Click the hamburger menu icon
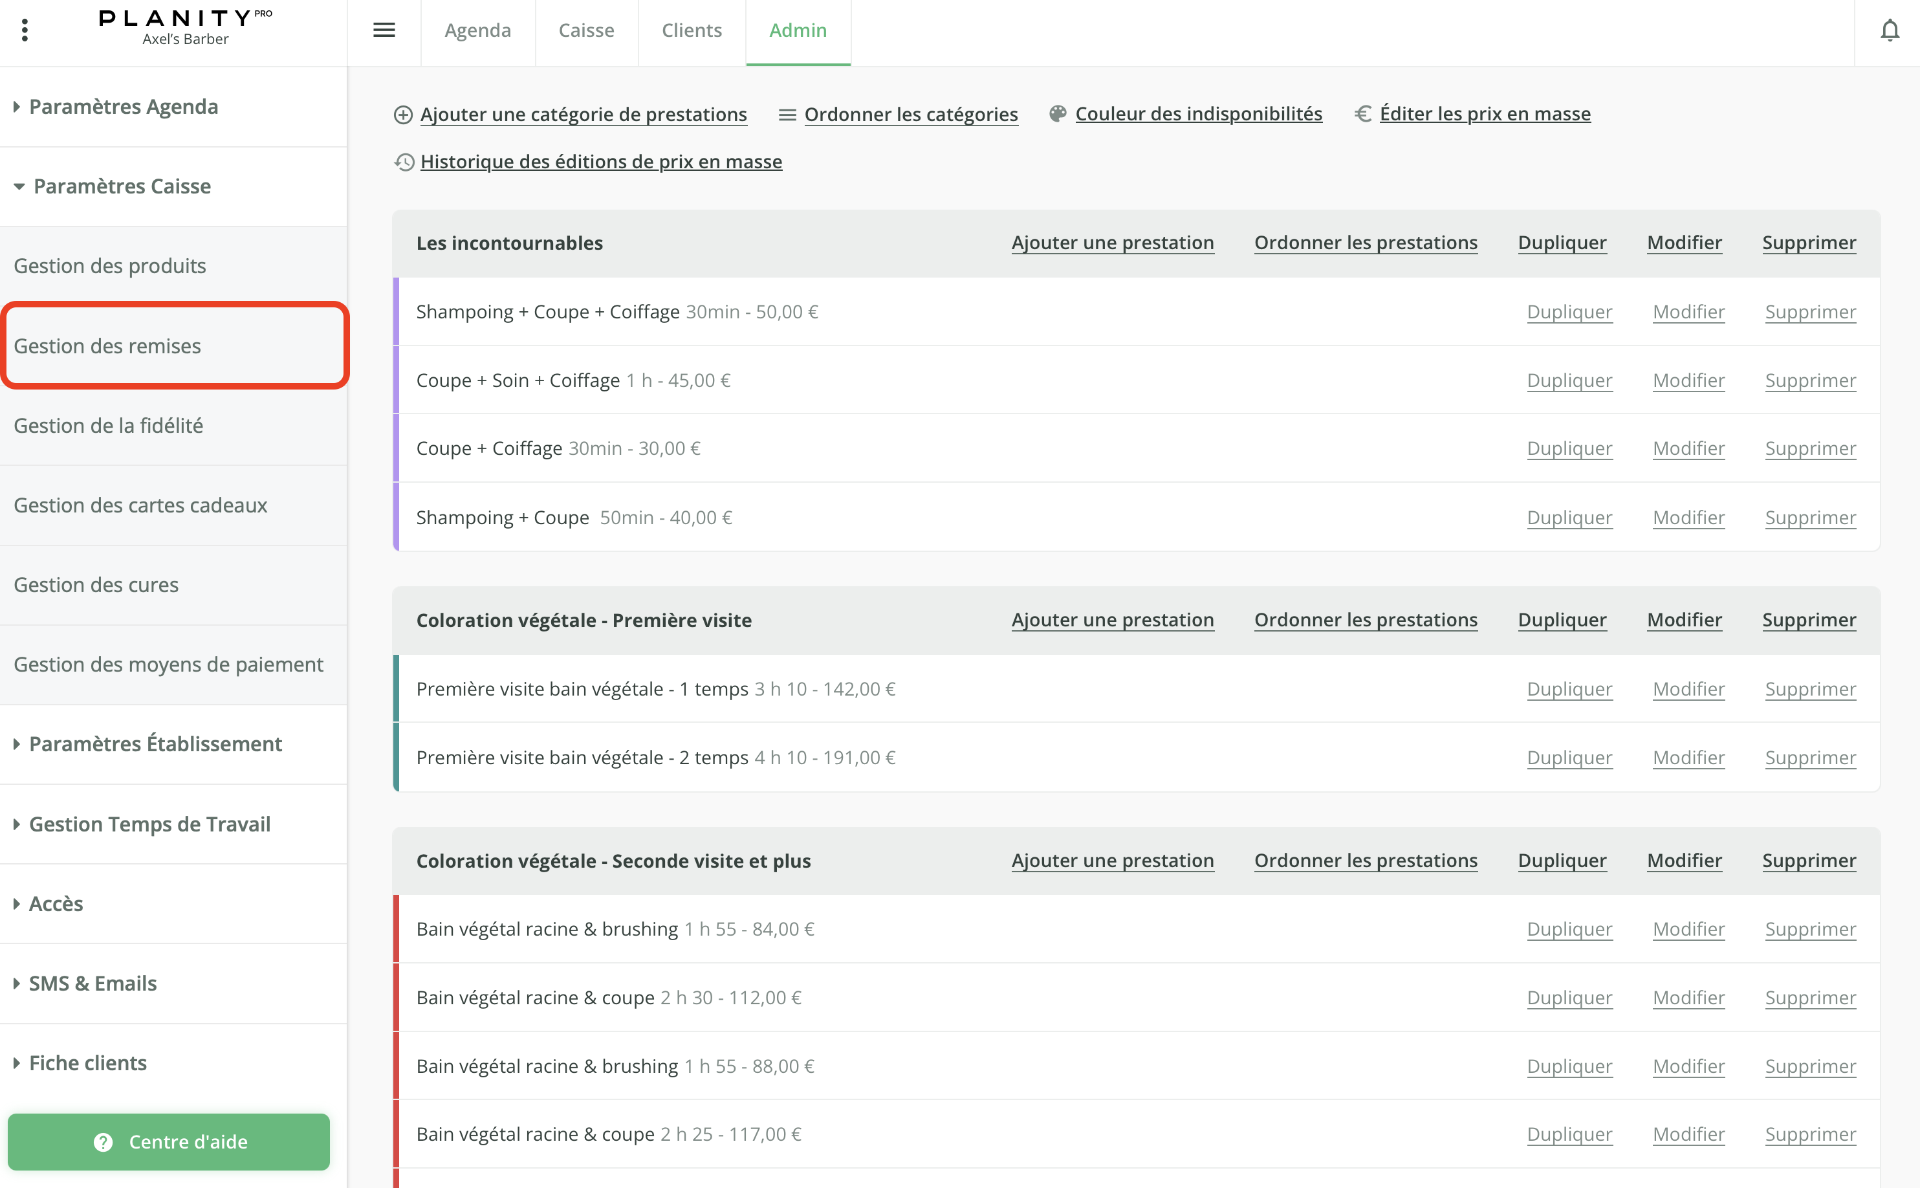The height and width of the screenshot is (1188, 1920). pyautogui.click(x=383, y=30)
